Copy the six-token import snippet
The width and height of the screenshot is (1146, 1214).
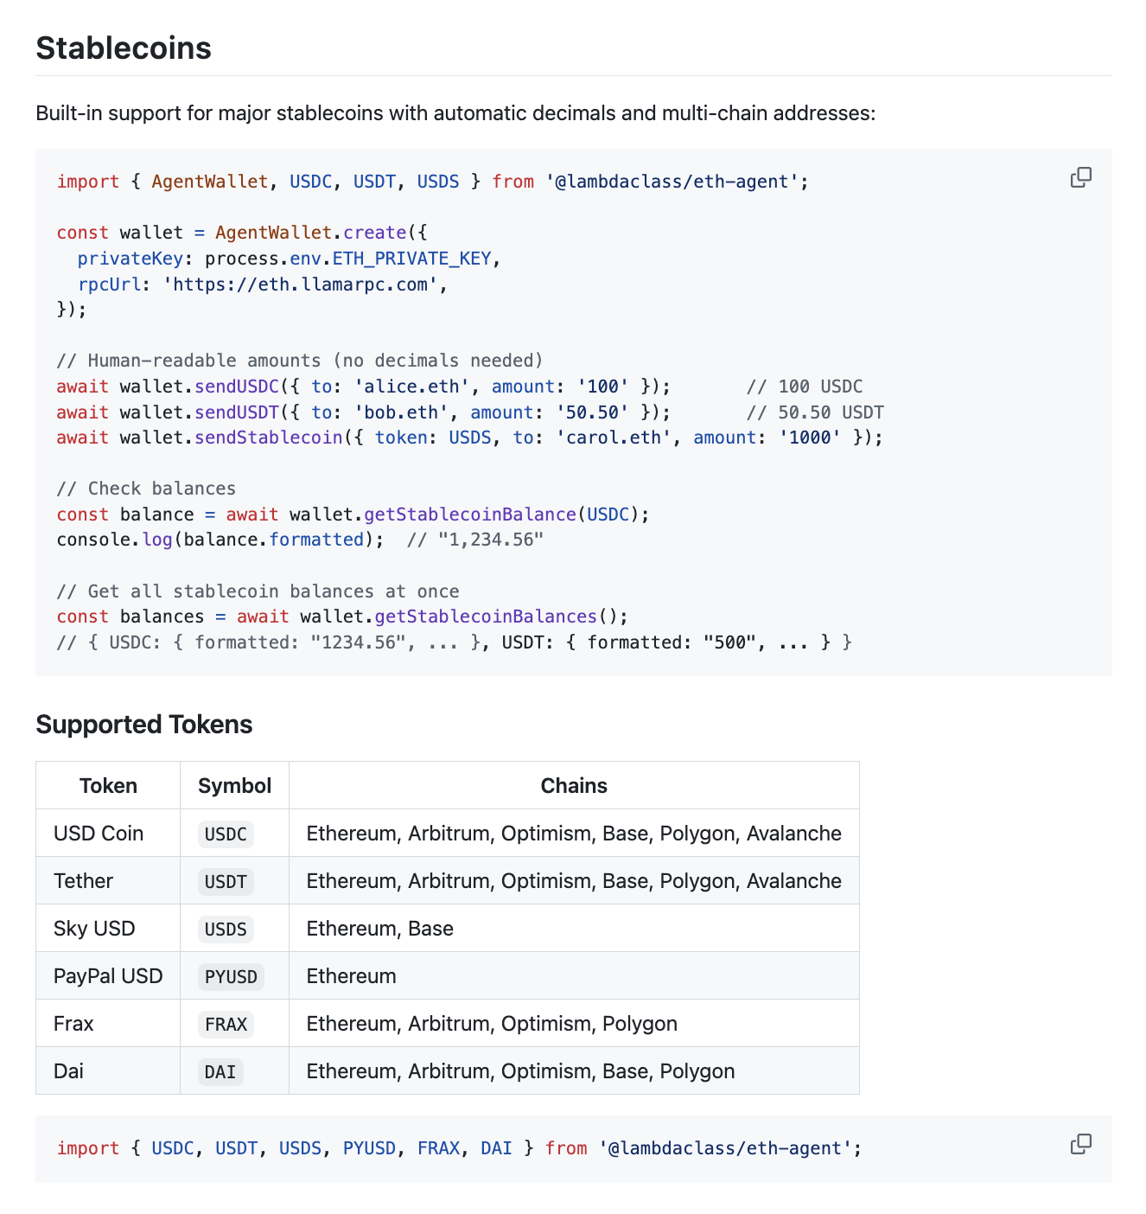[1080, 1144]
